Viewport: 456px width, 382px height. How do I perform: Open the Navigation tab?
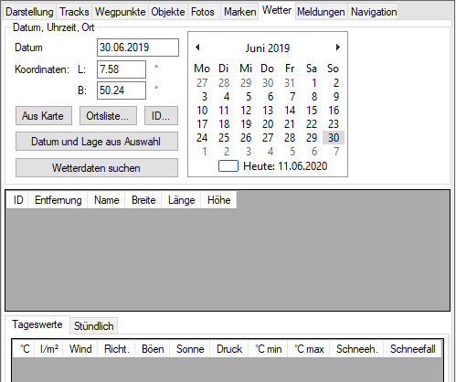pyautogui.click(x=374, y=12)
